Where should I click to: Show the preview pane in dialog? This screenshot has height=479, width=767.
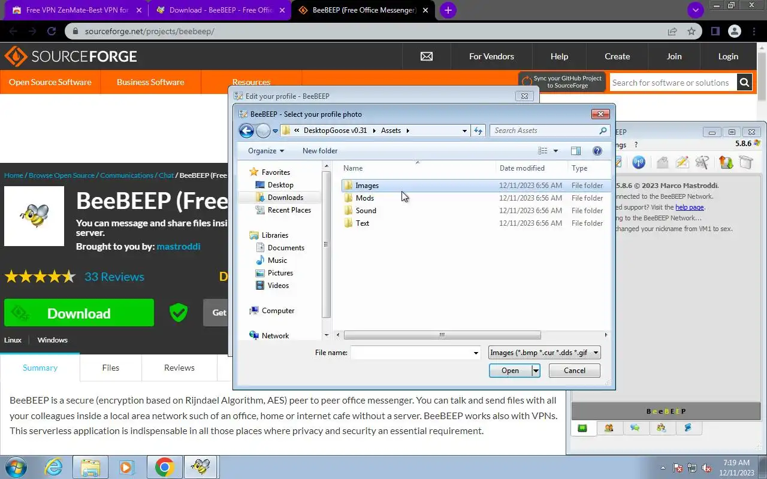(576, 151)
